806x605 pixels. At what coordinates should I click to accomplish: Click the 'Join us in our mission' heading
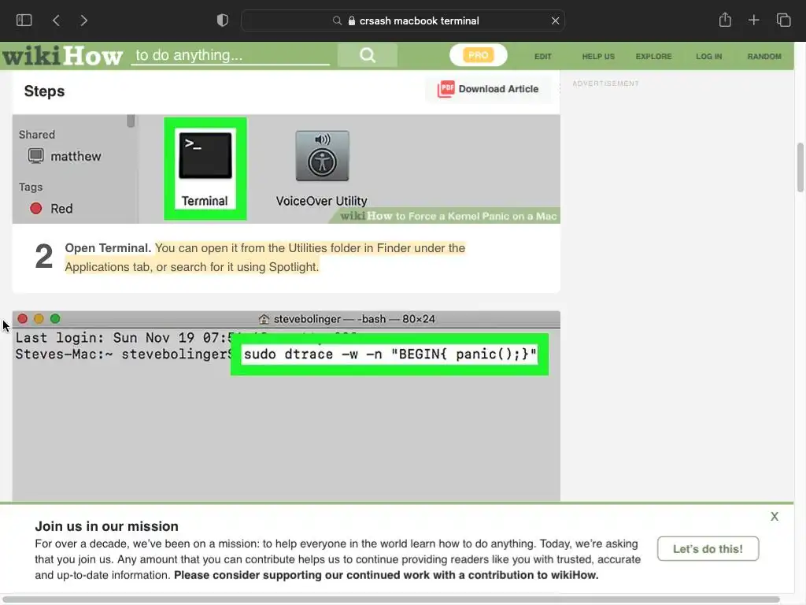coord(106,526)
